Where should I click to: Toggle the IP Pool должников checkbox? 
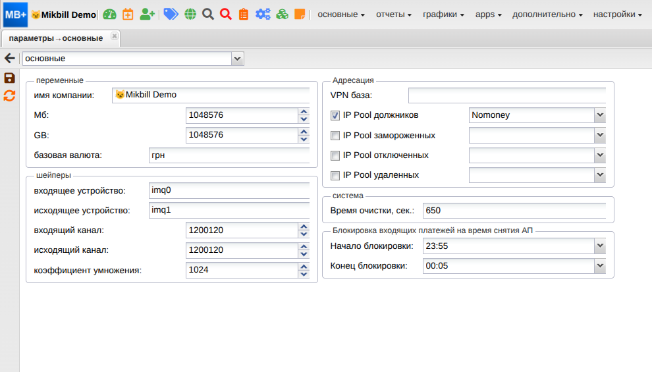click(x=335, y=115)
